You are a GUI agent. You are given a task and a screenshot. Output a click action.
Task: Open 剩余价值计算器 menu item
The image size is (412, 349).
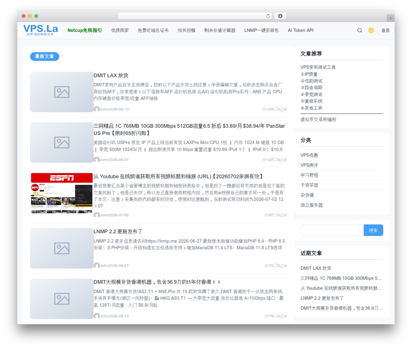point(220,30)
